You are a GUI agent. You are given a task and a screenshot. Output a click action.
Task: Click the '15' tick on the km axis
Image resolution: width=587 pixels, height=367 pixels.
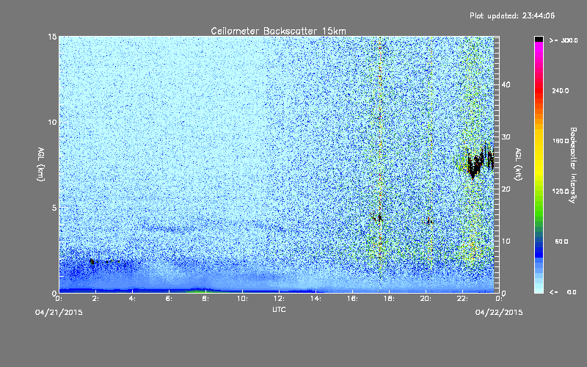[x=52, y=37]
